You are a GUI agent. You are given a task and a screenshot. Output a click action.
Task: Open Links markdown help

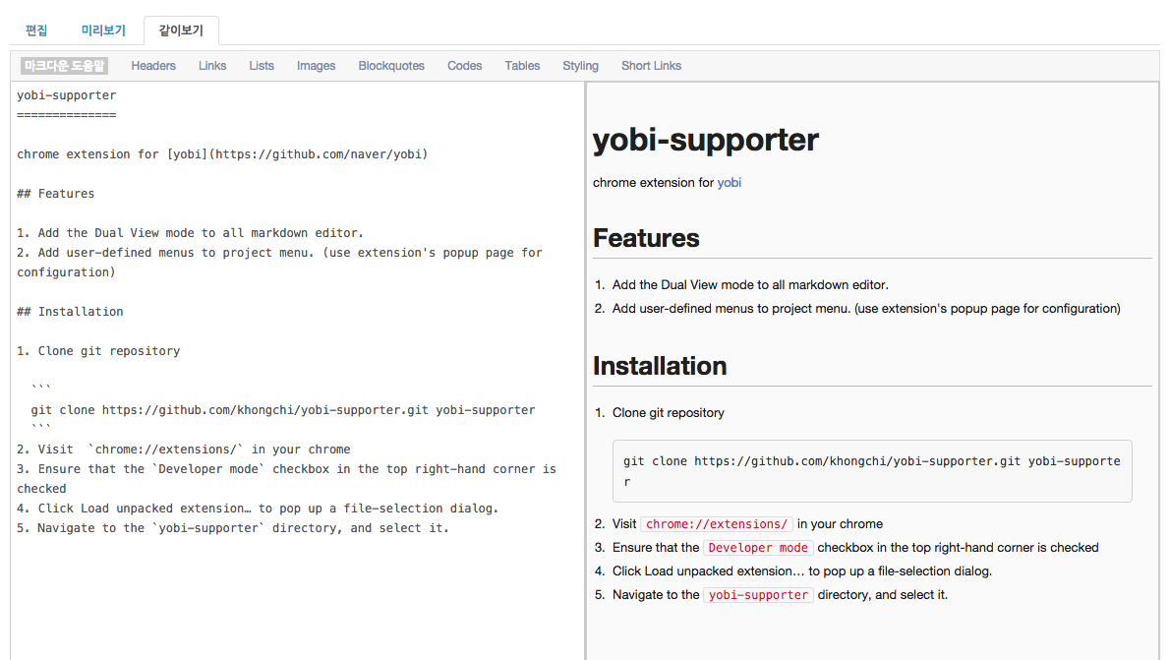pos(212,66)
